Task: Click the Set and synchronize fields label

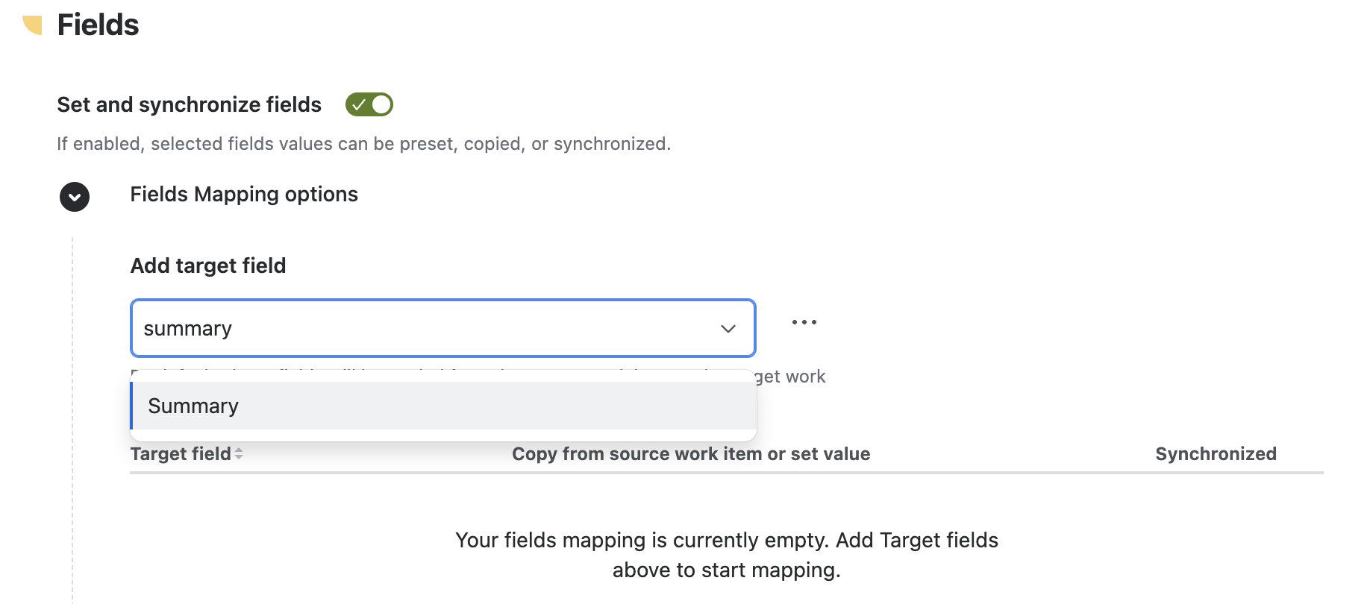Action: coord(189,104)
